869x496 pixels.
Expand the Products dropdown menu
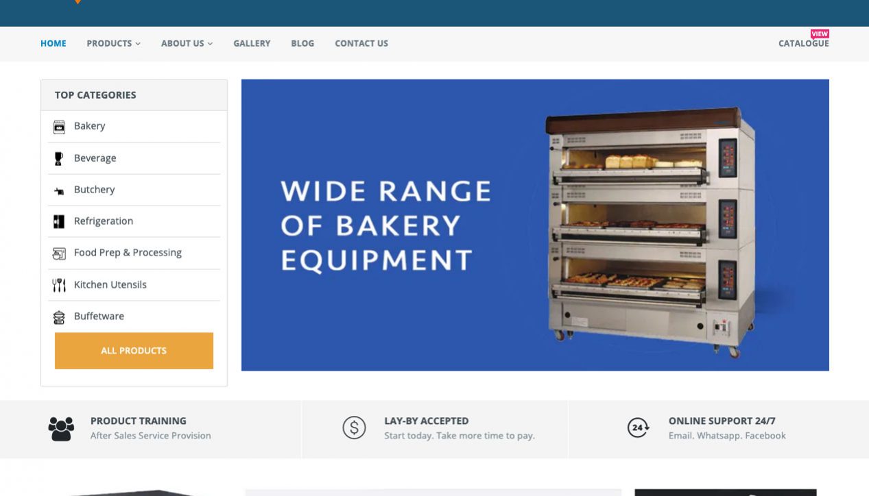pos(113,43)
